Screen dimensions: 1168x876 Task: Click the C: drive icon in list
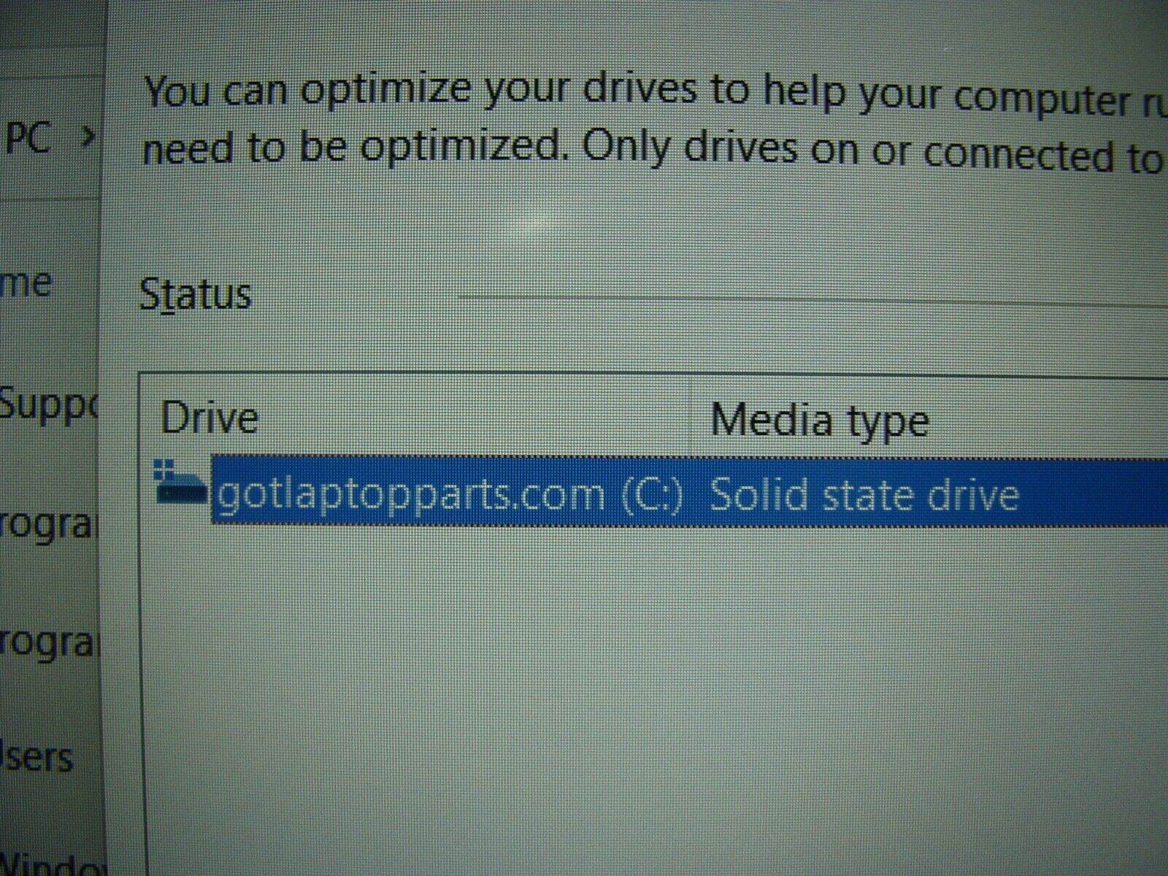[181, 489]
